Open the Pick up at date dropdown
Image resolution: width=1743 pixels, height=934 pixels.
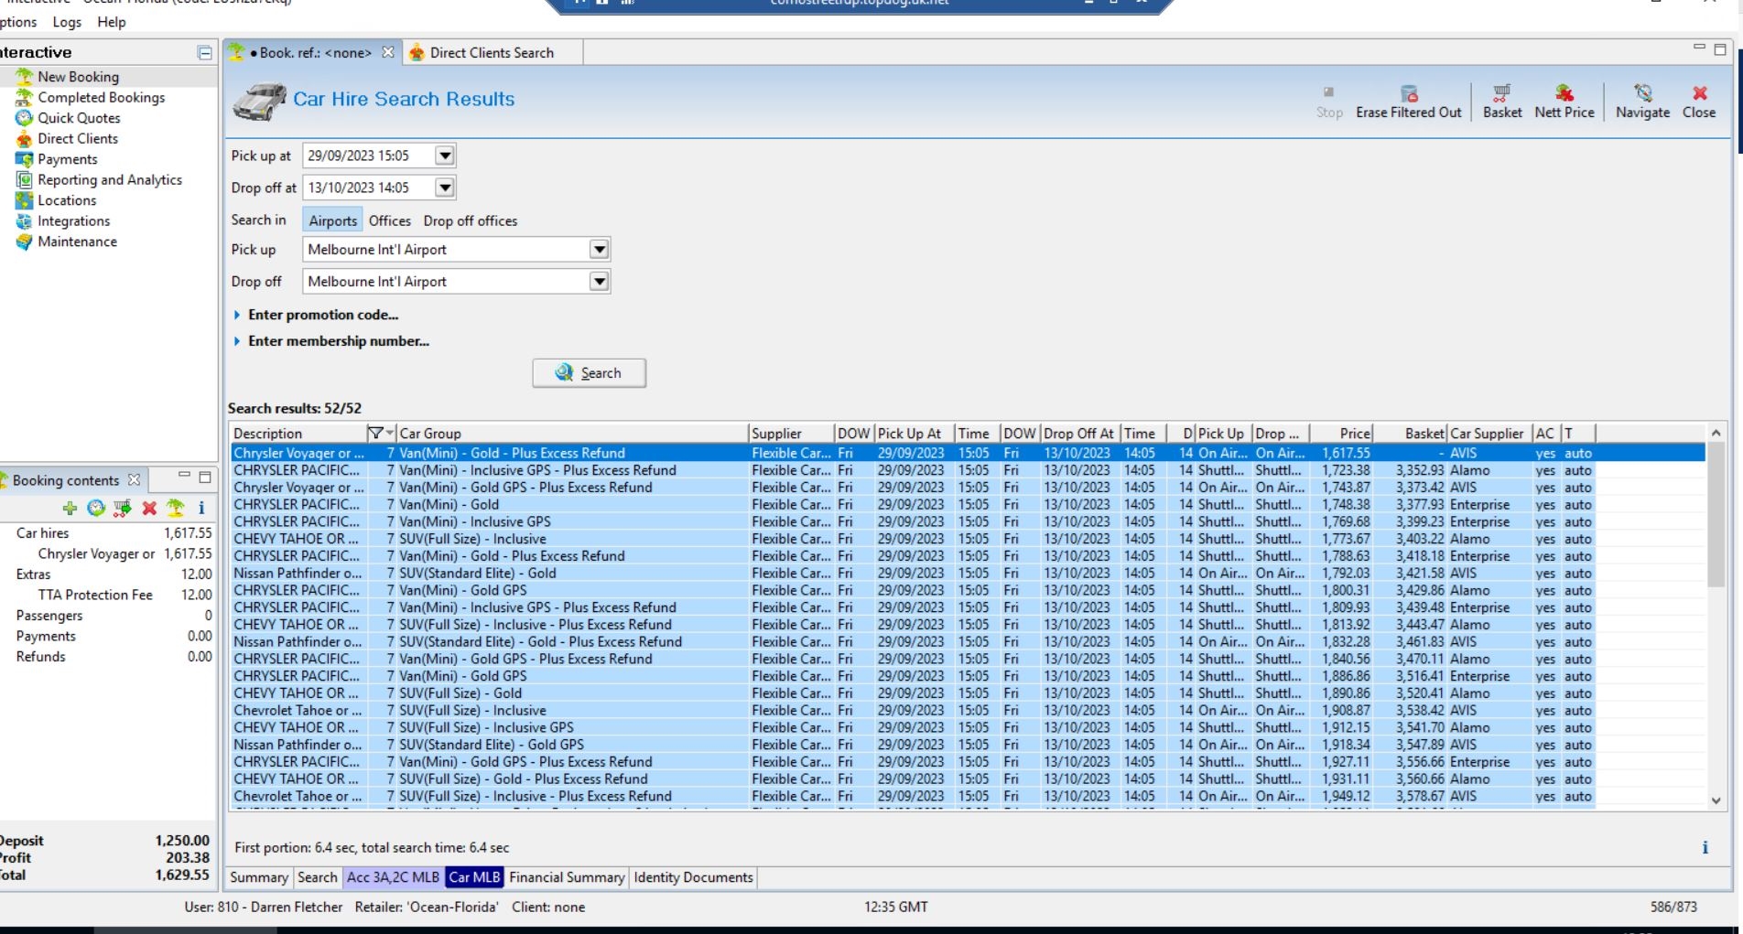[445, 156]
